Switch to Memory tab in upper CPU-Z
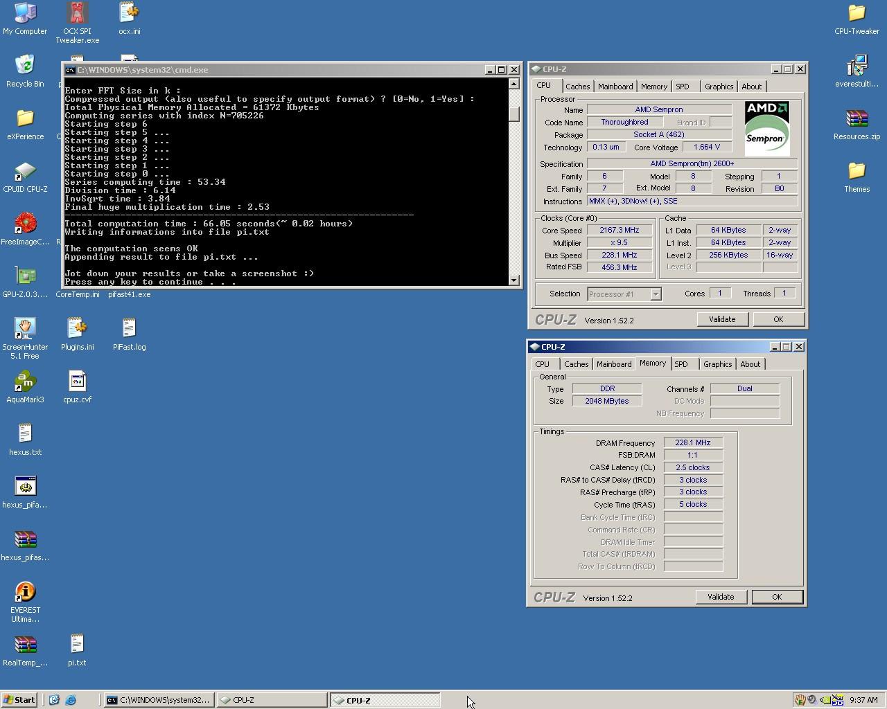 [x=653, y=87]
